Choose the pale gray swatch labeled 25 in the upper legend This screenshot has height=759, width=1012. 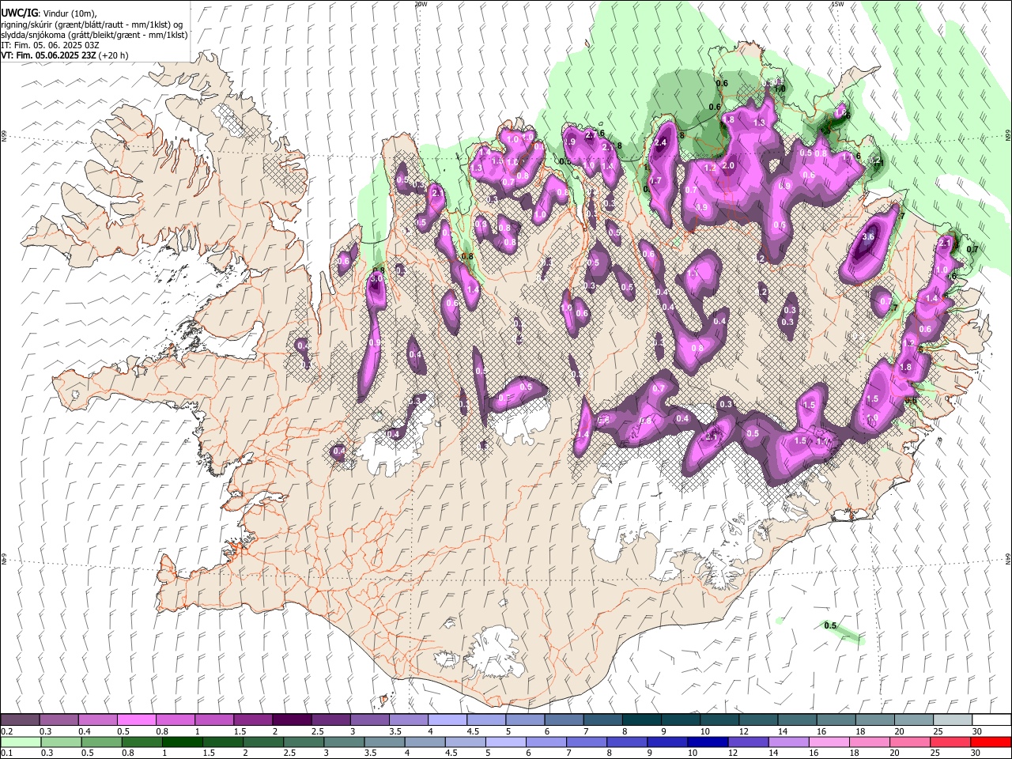coord(952,720)
